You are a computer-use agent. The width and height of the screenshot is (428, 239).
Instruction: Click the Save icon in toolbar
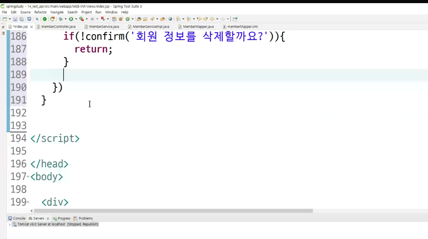click(15, 19)
